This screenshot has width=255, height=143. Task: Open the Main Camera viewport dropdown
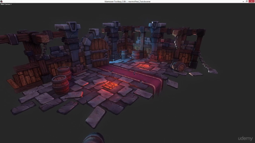[x=6, y=4]
